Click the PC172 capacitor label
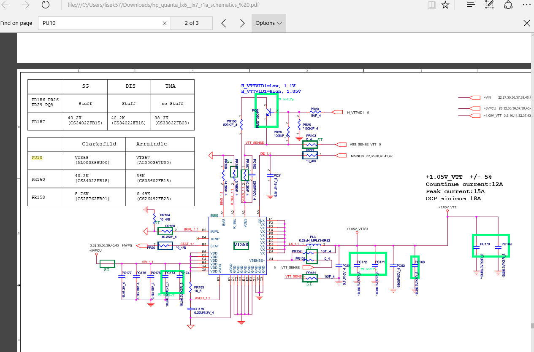 (362, 262)
